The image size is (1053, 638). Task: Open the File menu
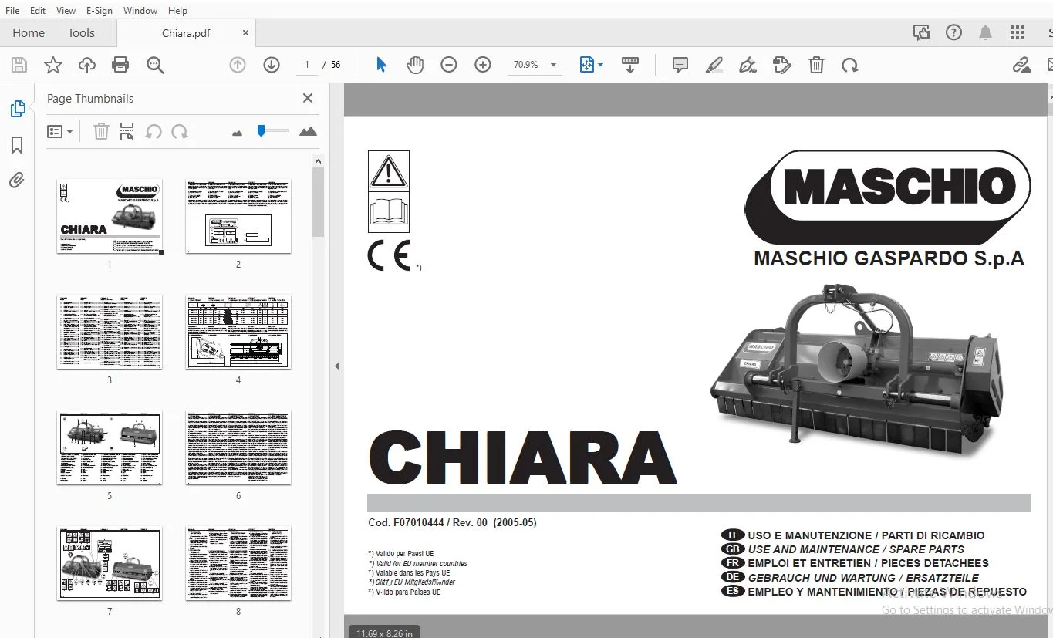click(x=12, y=10)
